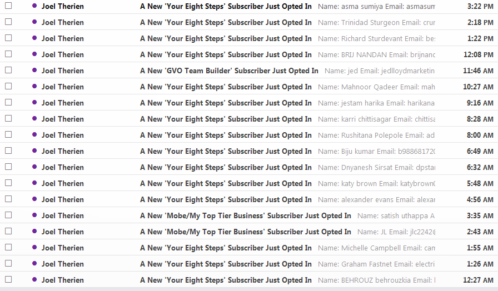Viewport: 498px width, 291px height.
Task: Click Joel Therien sender on 10:27 AM email
Action: (x=63, y=87)
